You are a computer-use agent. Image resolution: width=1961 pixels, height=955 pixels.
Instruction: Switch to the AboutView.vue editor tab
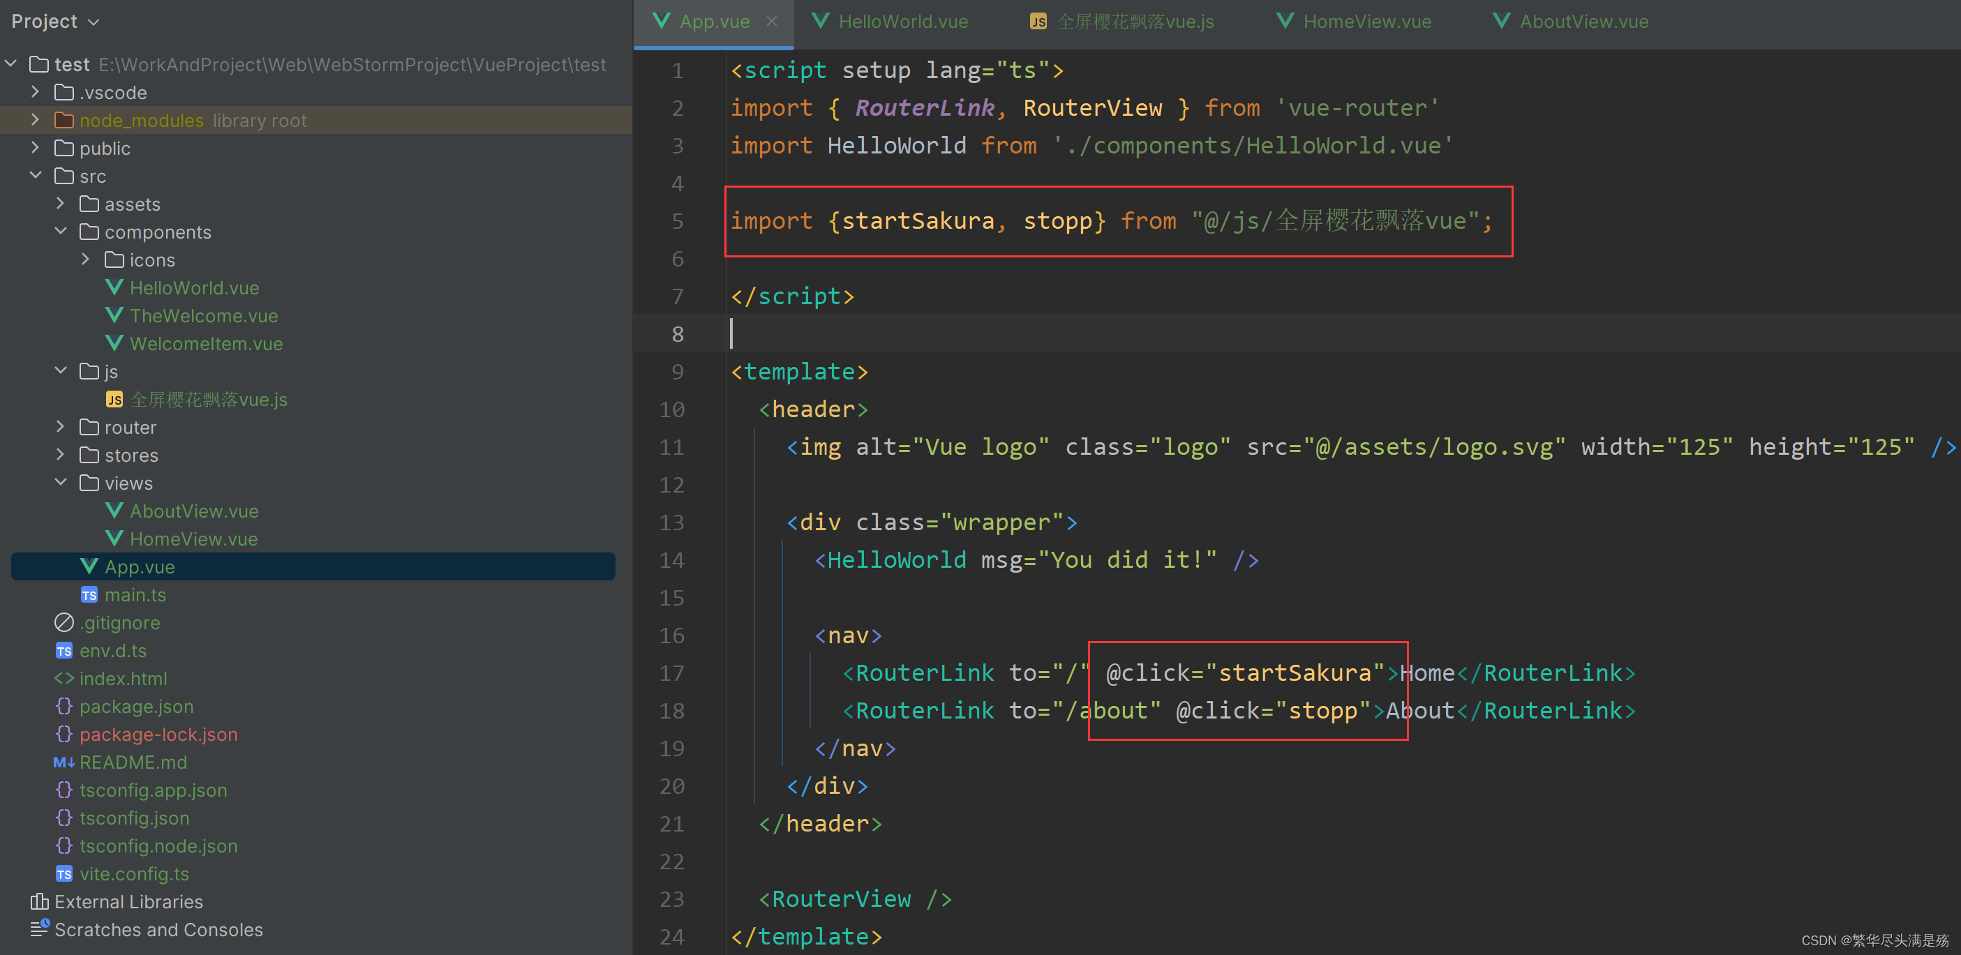pyautogui.click(x=1583, y=22)
